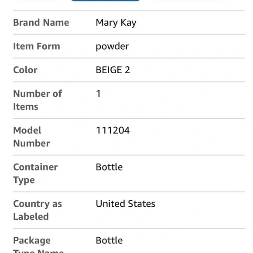Click the word Labeled in country row
Screen dimensions: 253x253
(x=31, y=216)
